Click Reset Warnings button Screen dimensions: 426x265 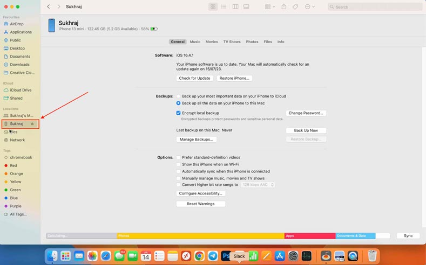[200, 204]
